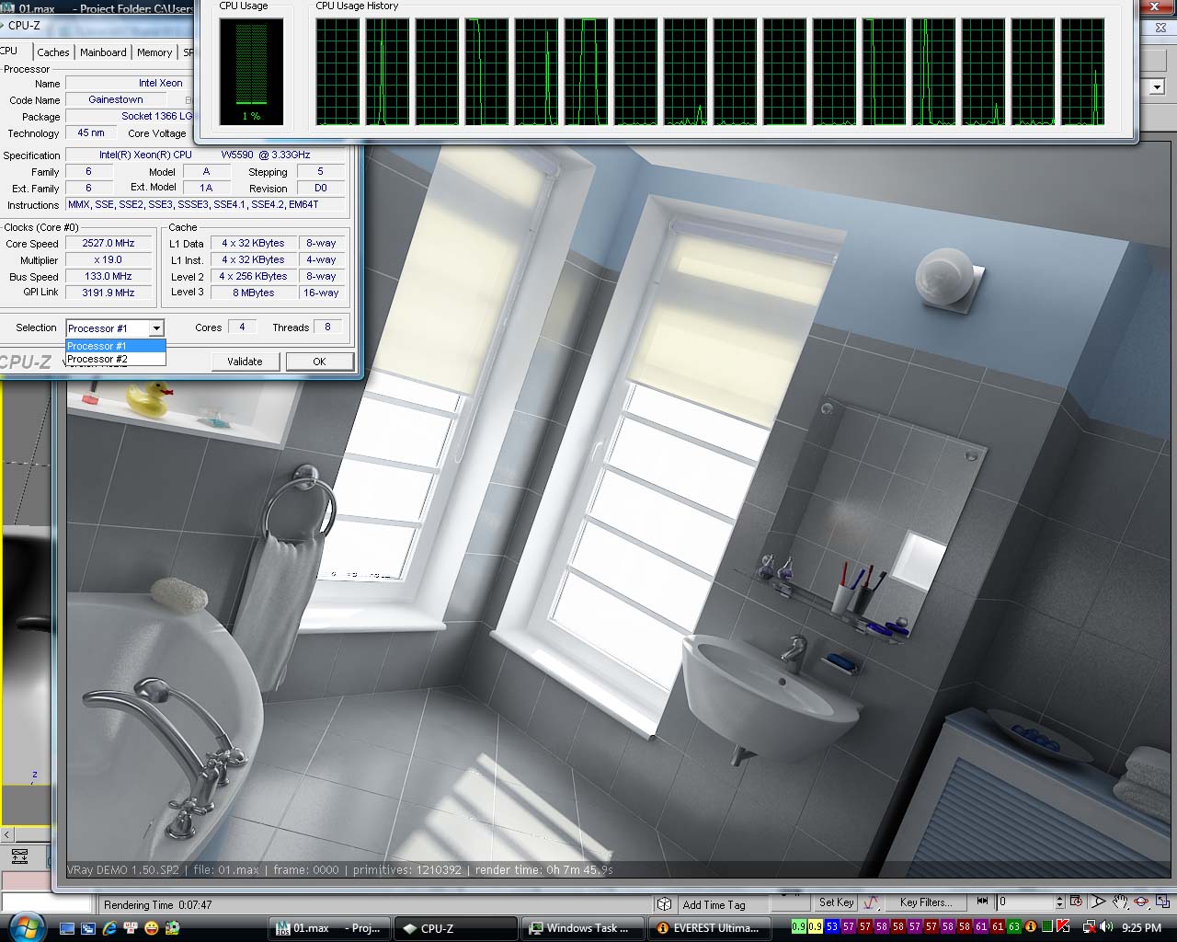This screenshot has height=942, width=1177.
Task: Click the key tangent curve icon beside Set Key
Action: [870, 902]
